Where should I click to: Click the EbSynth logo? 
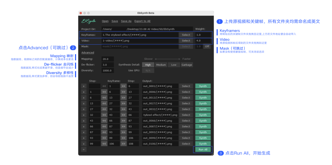pos(89,21)
